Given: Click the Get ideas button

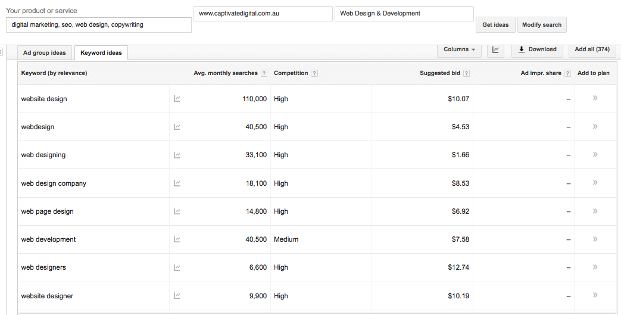Looking at the screenshot, I should pyautogui.click(x=495, y=24).
